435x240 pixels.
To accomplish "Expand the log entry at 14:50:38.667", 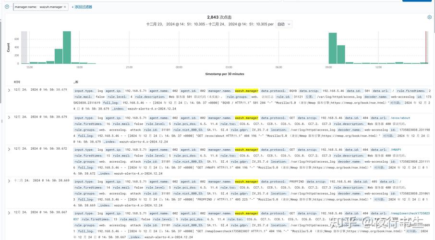I will tap(9, 213).
